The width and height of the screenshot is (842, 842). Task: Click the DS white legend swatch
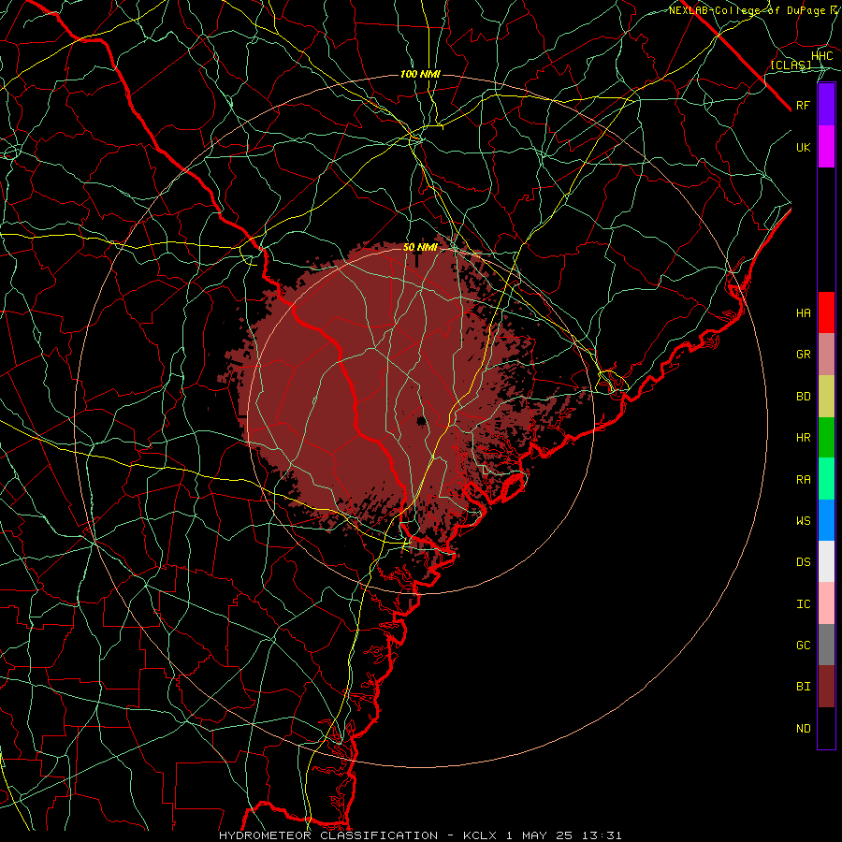[826, 561]
